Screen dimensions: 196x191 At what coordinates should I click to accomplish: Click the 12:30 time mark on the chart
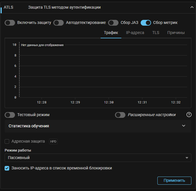coord(109,102)
